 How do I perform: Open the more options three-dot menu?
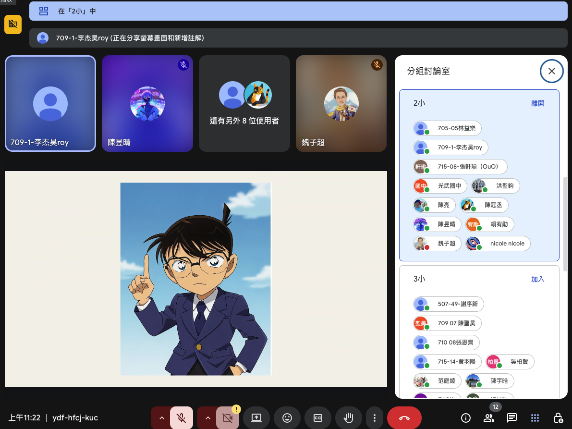point(374,417)
